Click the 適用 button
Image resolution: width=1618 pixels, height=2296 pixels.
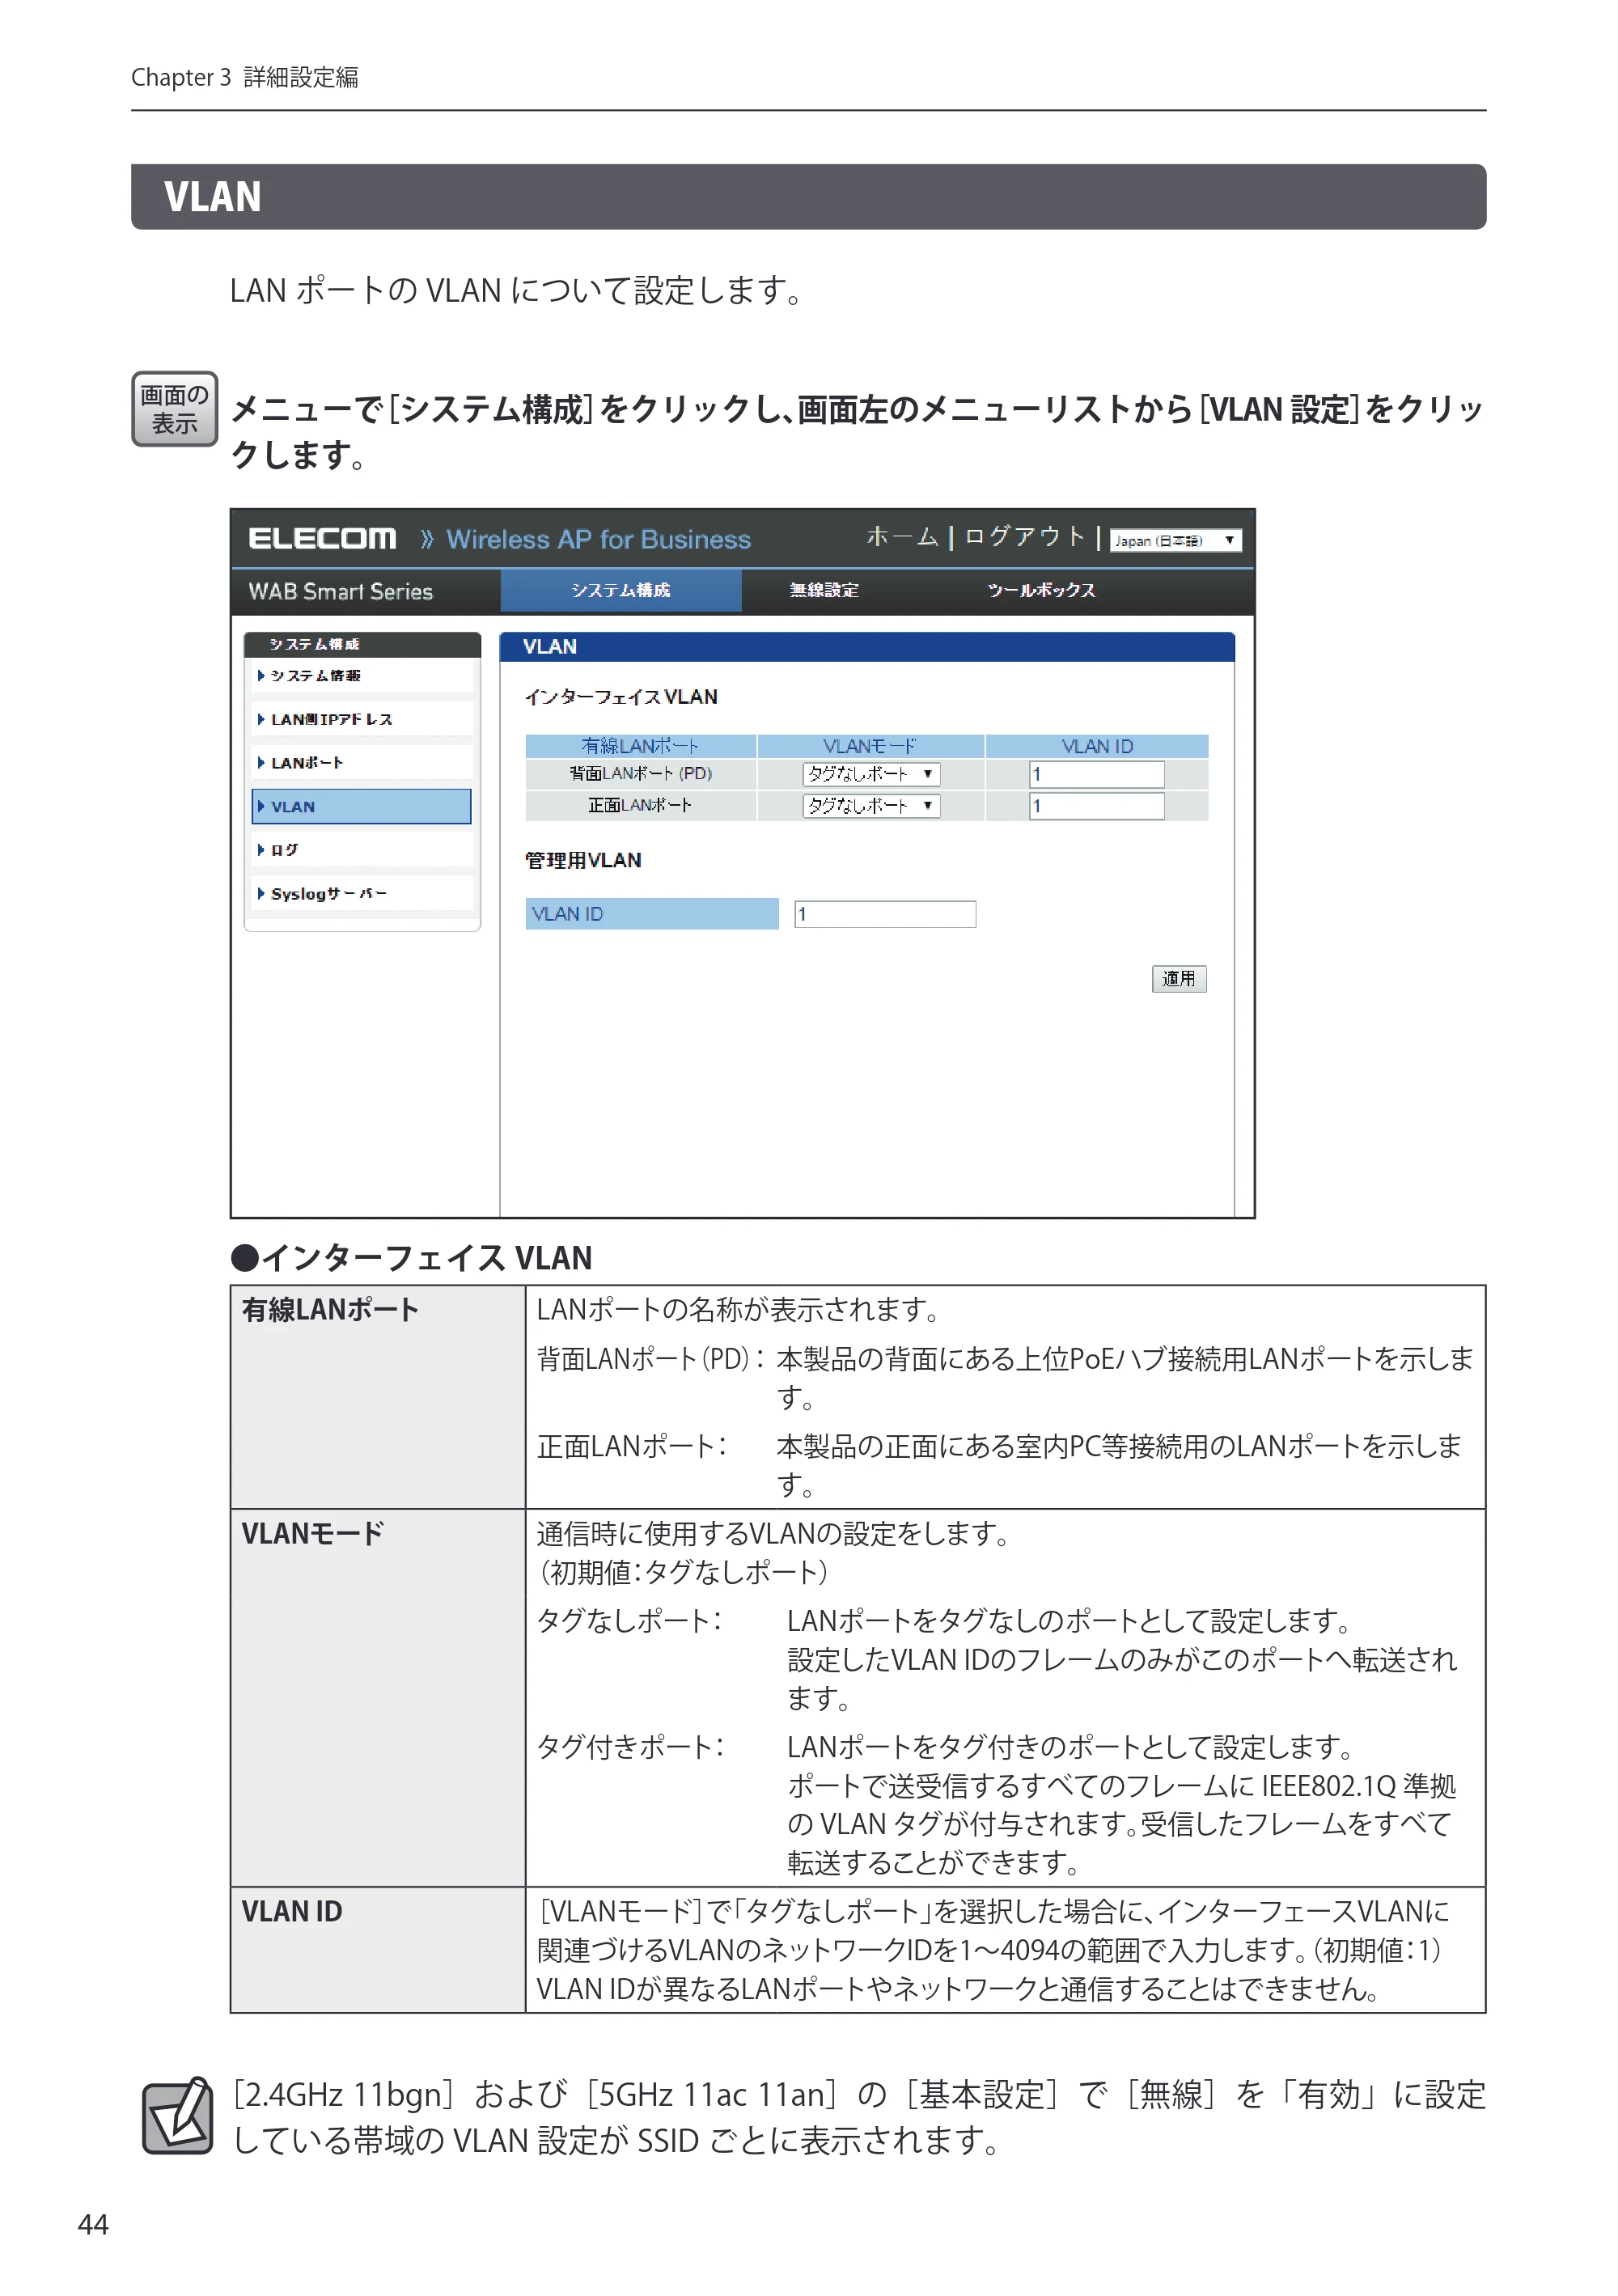click(1179, 978)
